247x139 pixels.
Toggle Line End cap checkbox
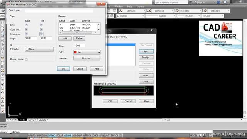[x=41, y=25]
